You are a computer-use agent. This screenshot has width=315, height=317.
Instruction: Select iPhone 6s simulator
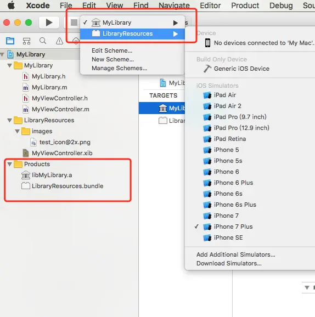pos(250,194)
